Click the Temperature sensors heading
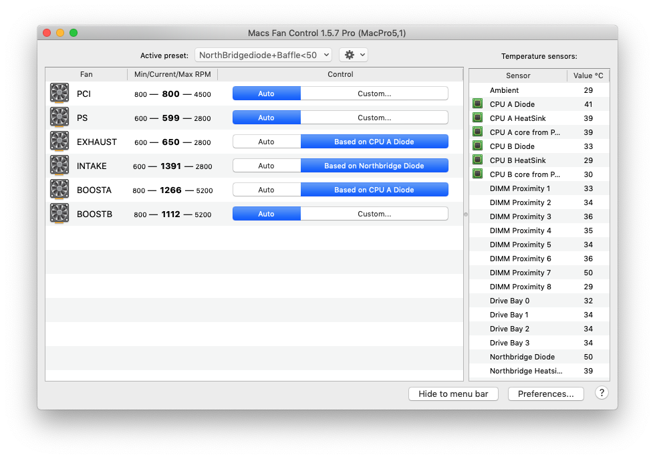The width and height of the screenshot is (655, 459). point(539,56)
